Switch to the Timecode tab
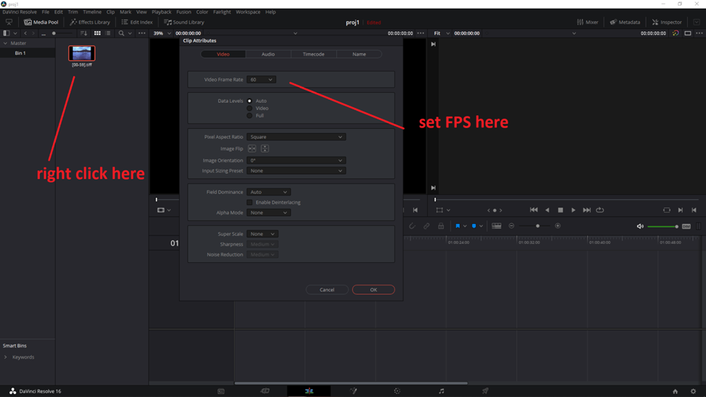The width and height of the screenshot is (706, 397). pos(314,54)
